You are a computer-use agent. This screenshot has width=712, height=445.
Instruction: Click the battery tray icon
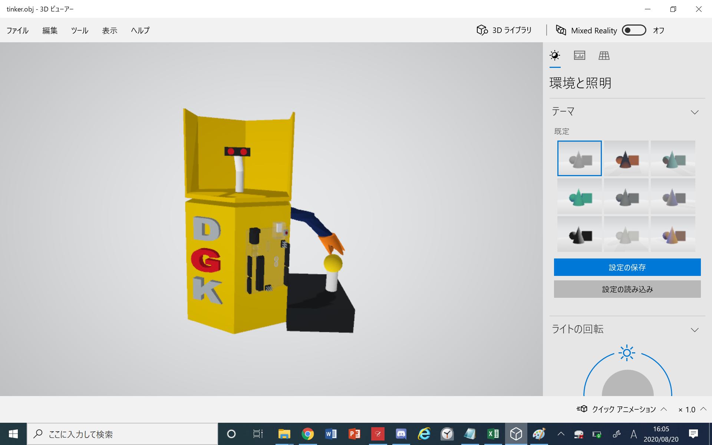(597, 434)
